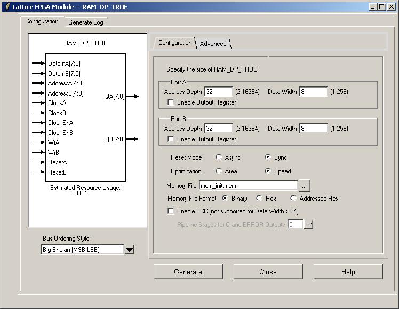
Task: Click the Memory File path field
Action: tap(249, 186)
